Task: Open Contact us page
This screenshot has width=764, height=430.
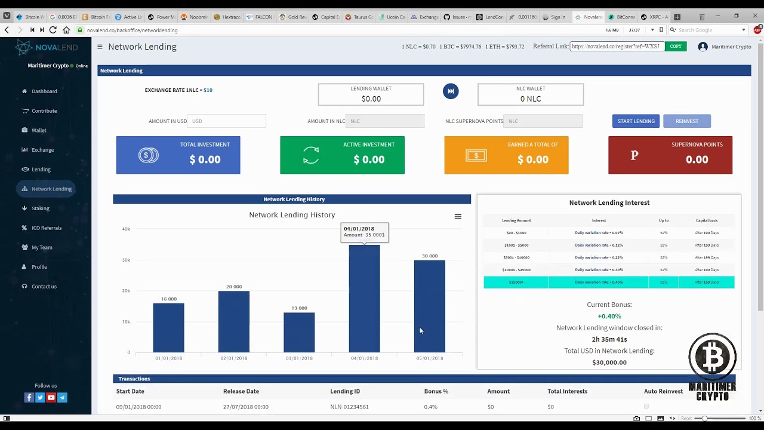Action: [39, 287]
